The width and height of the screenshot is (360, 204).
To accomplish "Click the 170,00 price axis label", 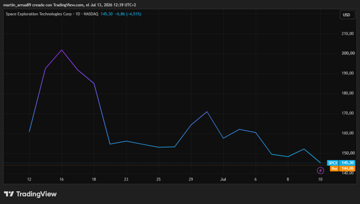I will click(x=348, y=113).
